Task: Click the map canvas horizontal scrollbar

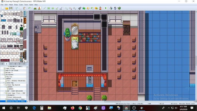Action: (x=112, y=102)
